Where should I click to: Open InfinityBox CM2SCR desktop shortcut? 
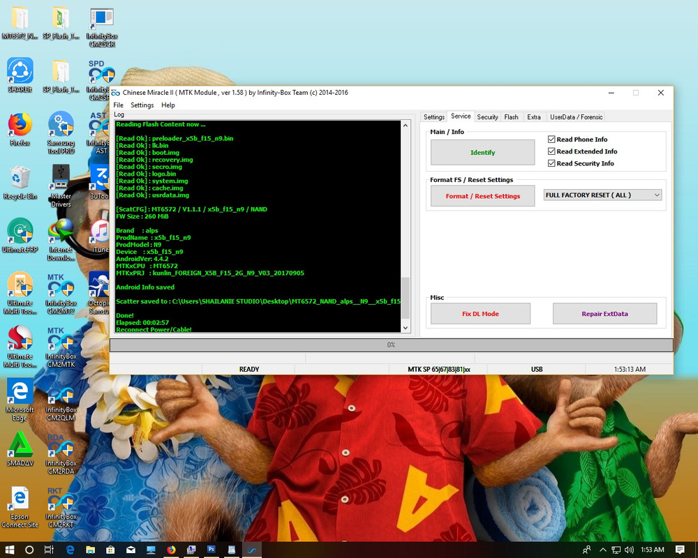[x=101, y=27]
